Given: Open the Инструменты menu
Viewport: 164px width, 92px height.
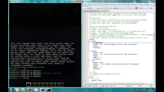Looking at the screenshot, I should pos(127,4).
